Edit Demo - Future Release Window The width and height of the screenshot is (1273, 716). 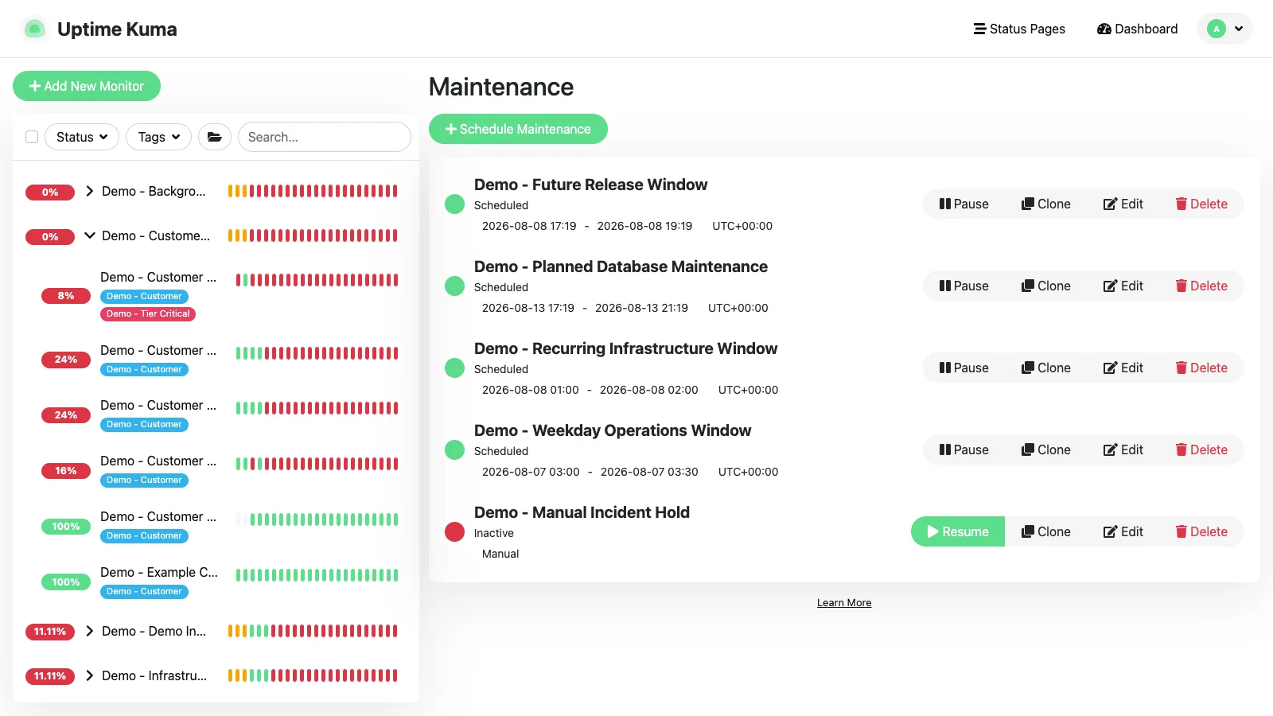coord(1123,204)
